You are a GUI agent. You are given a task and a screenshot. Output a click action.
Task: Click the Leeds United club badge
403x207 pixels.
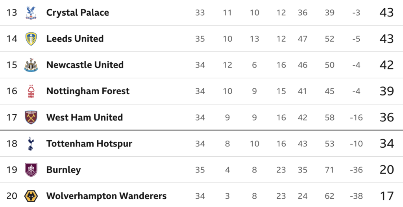coord(31,39)
